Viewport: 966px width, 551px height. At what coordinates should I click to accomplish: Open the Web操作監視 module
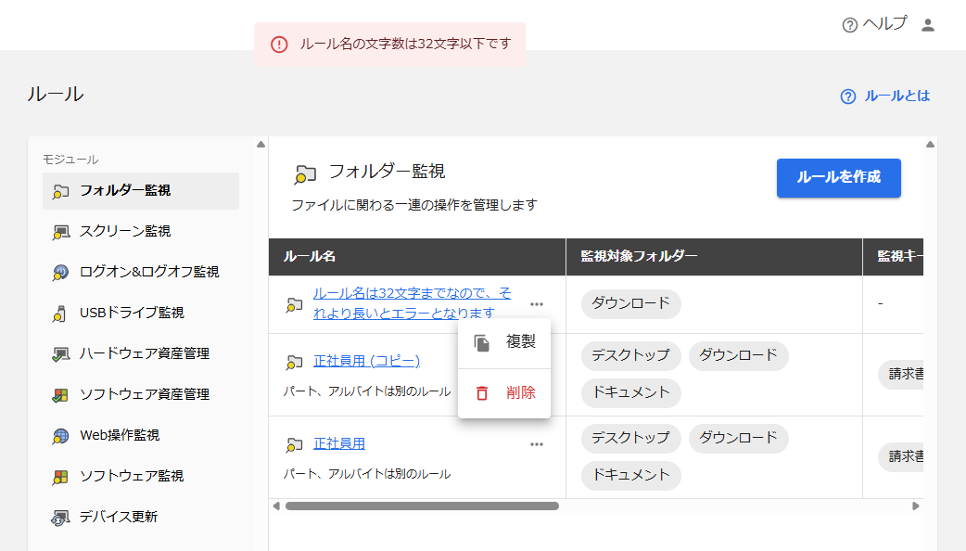coord(141,435)
